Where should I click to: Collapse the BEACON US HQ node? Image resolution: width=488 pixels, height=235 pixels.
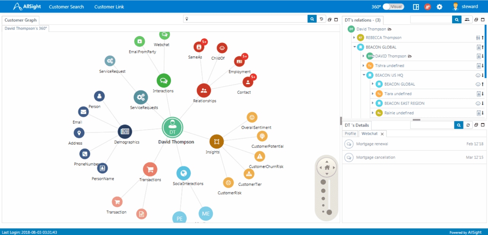point(364,75)
